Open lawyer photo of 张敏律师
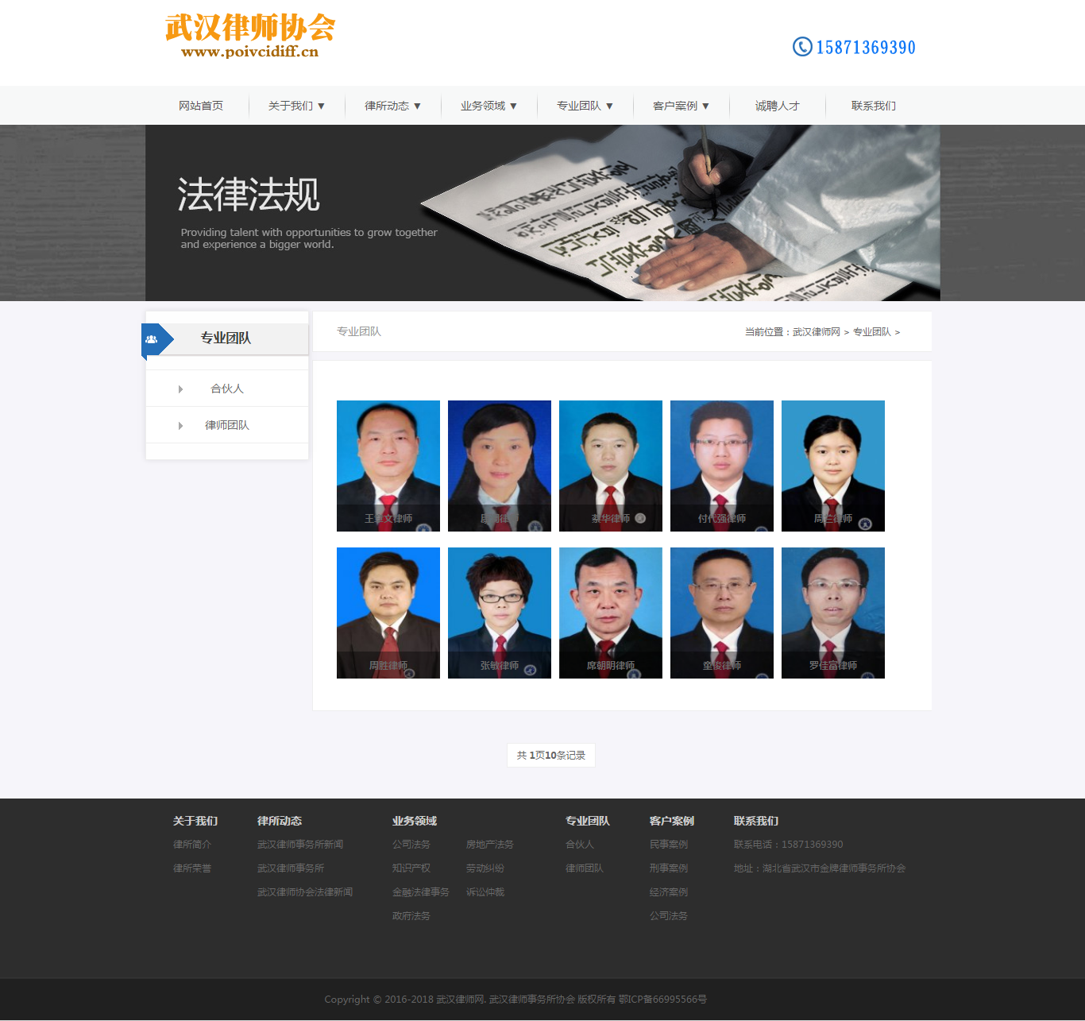This screenshot has width=1085, height=1021. click(x=500, y=613)
